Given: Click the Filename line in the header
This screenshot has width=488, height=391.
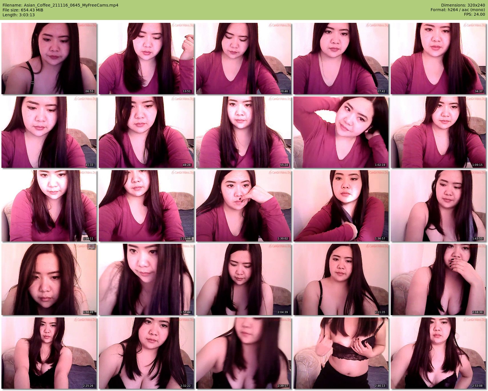Looking at the screenshot, I should click(60, 5).
